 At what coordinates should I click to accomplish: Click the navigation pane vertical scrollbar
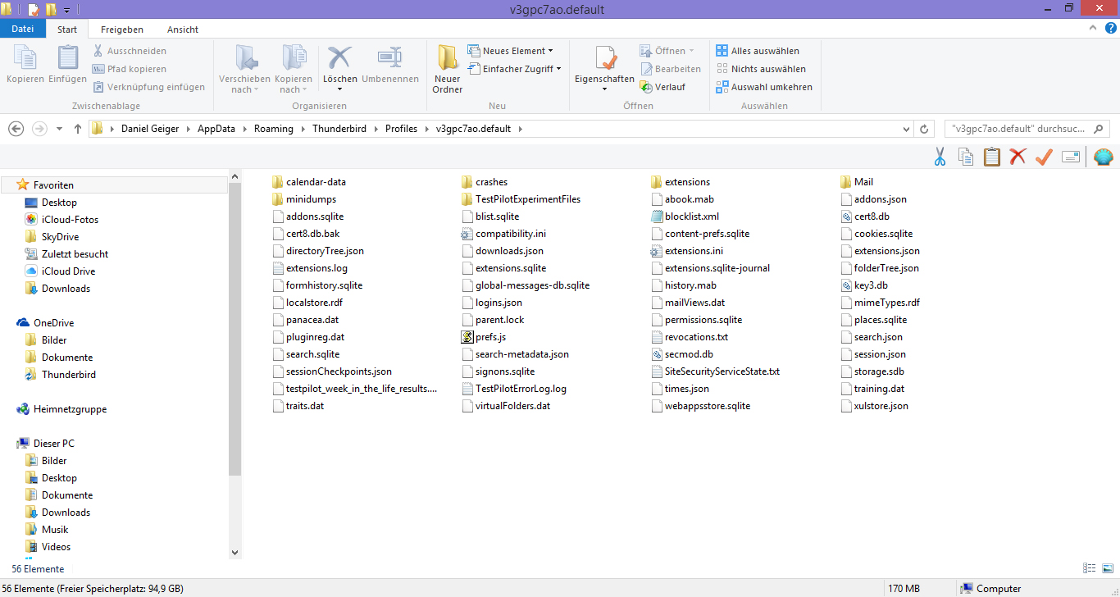[x=234, y=328]
